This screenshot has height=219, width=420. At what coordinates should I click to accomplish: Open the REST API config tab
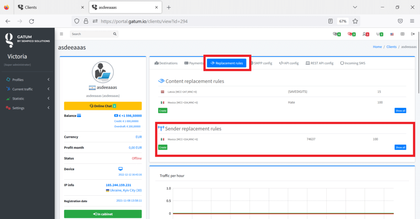tap(320, 63)
